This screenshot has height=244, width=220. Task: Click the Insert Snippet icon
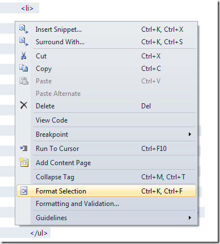coord(24,29)
